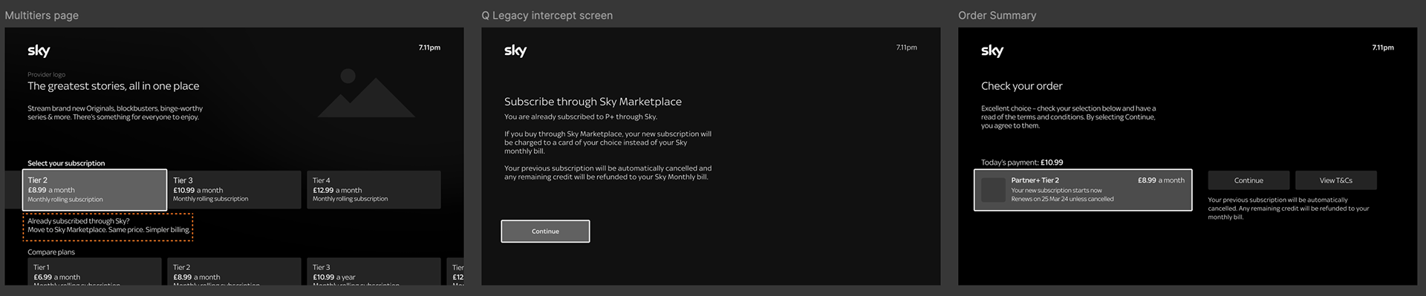
Task: Click the Partner+ Tier 2 thumbnail placeholder
Action: click(x=993, y=190)
